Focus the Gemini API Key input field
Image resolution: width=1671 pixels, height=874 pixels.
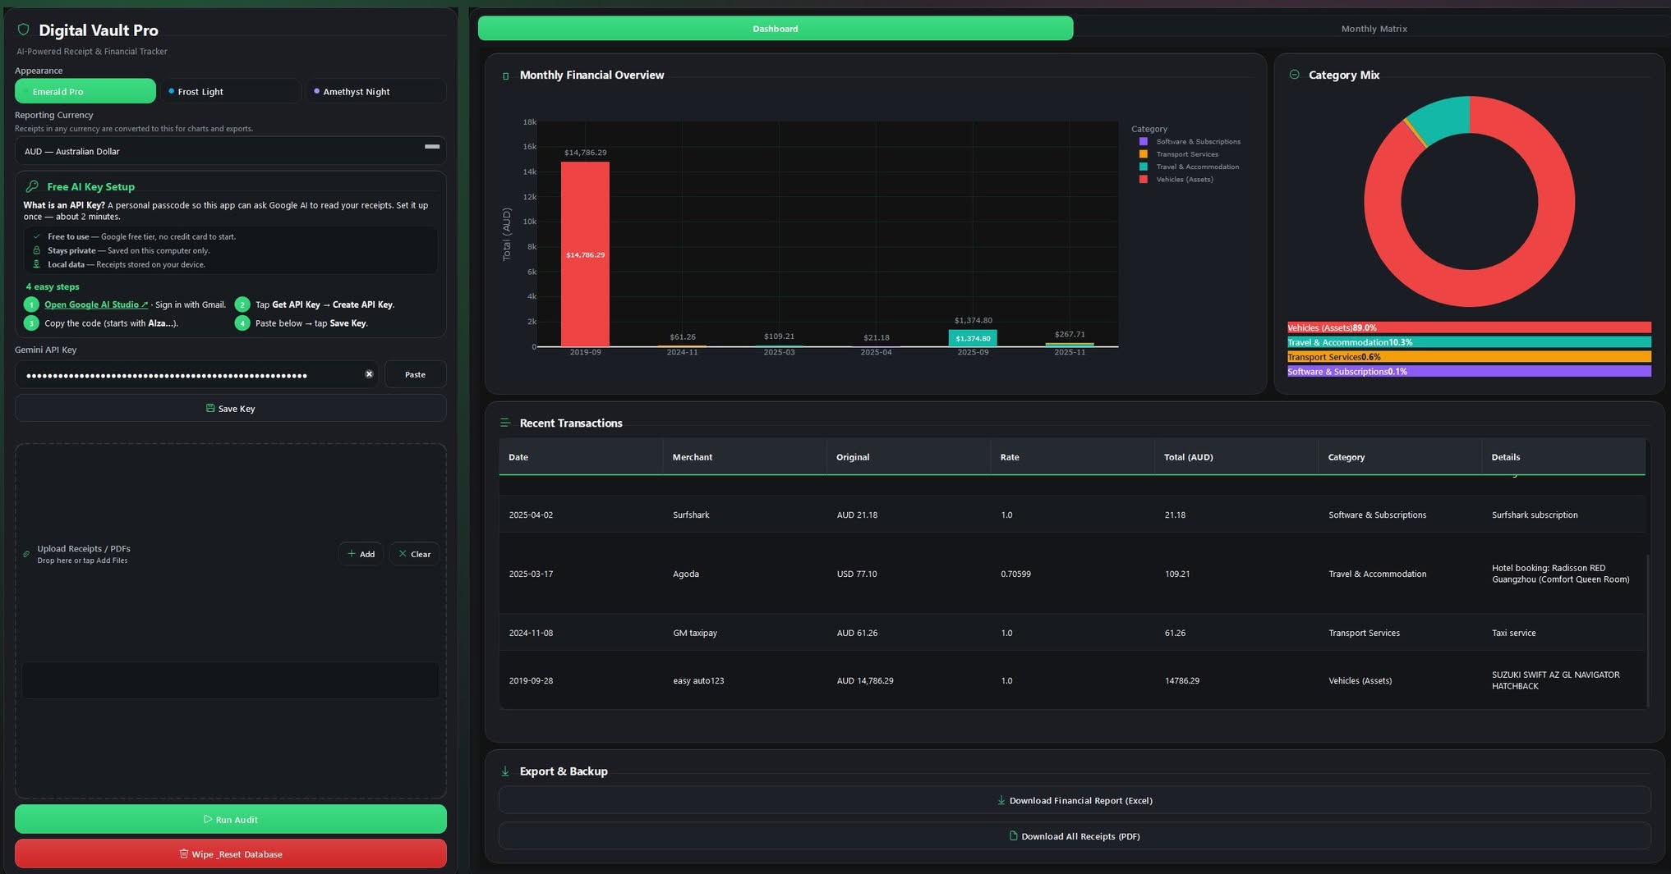(x=196, y=374)
